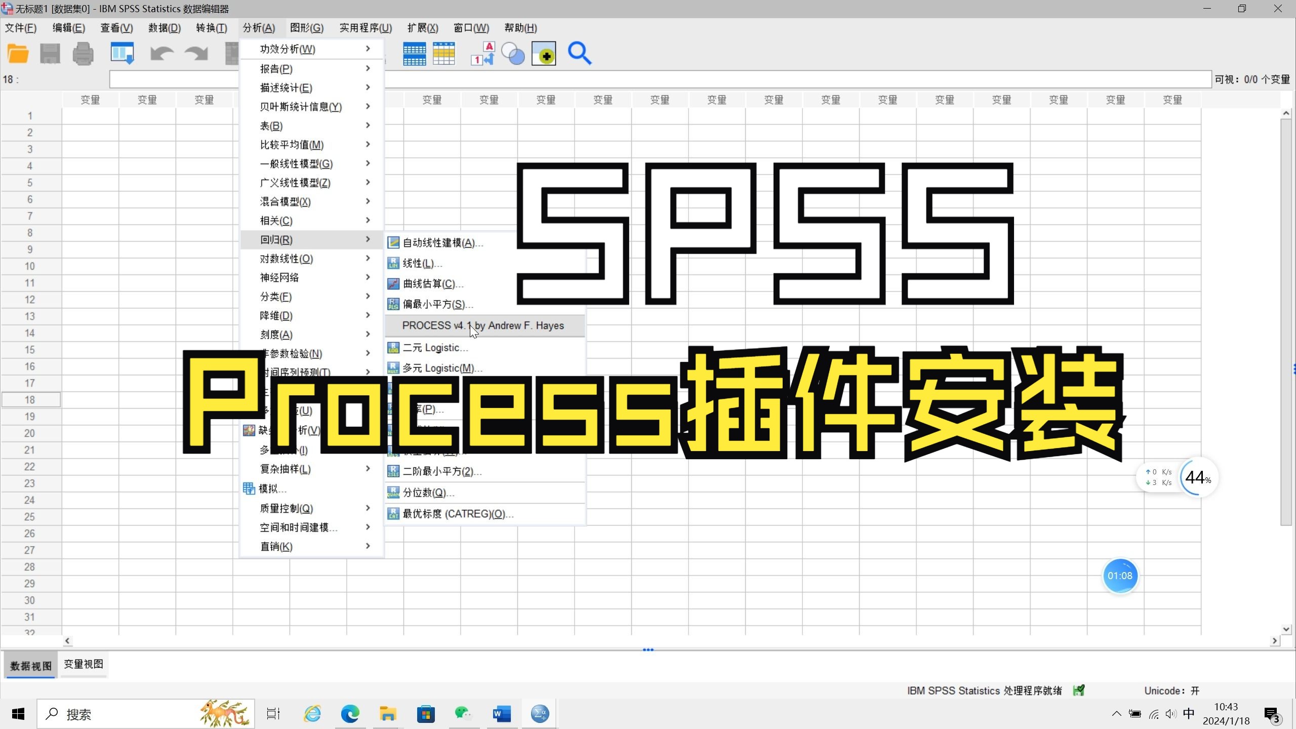The height and width of the screenshot is (729, 1296).
Task: Click the Task View taskbar icon
Action: click(x=273, y=714)
